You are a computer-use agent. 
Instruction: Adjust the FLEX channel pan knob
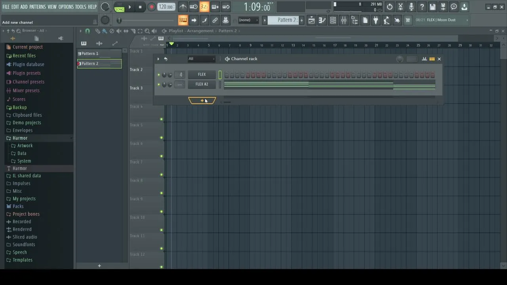click(x=164, y=75)
